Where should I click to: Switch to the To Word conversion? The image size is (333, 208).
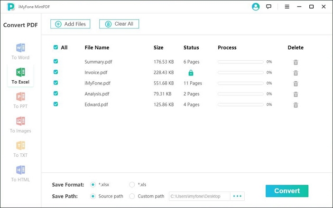pos(20,52)
